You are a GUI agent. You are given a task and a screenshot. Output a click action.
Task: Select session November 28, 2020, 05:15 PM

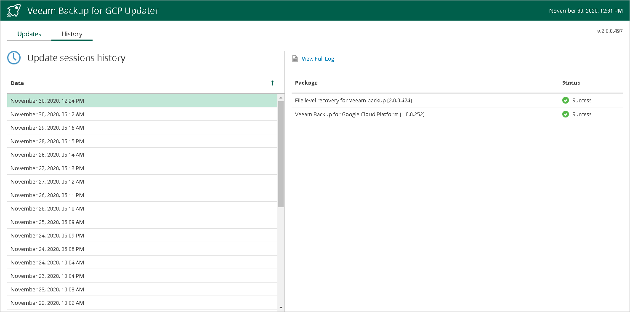coord(142,141)
